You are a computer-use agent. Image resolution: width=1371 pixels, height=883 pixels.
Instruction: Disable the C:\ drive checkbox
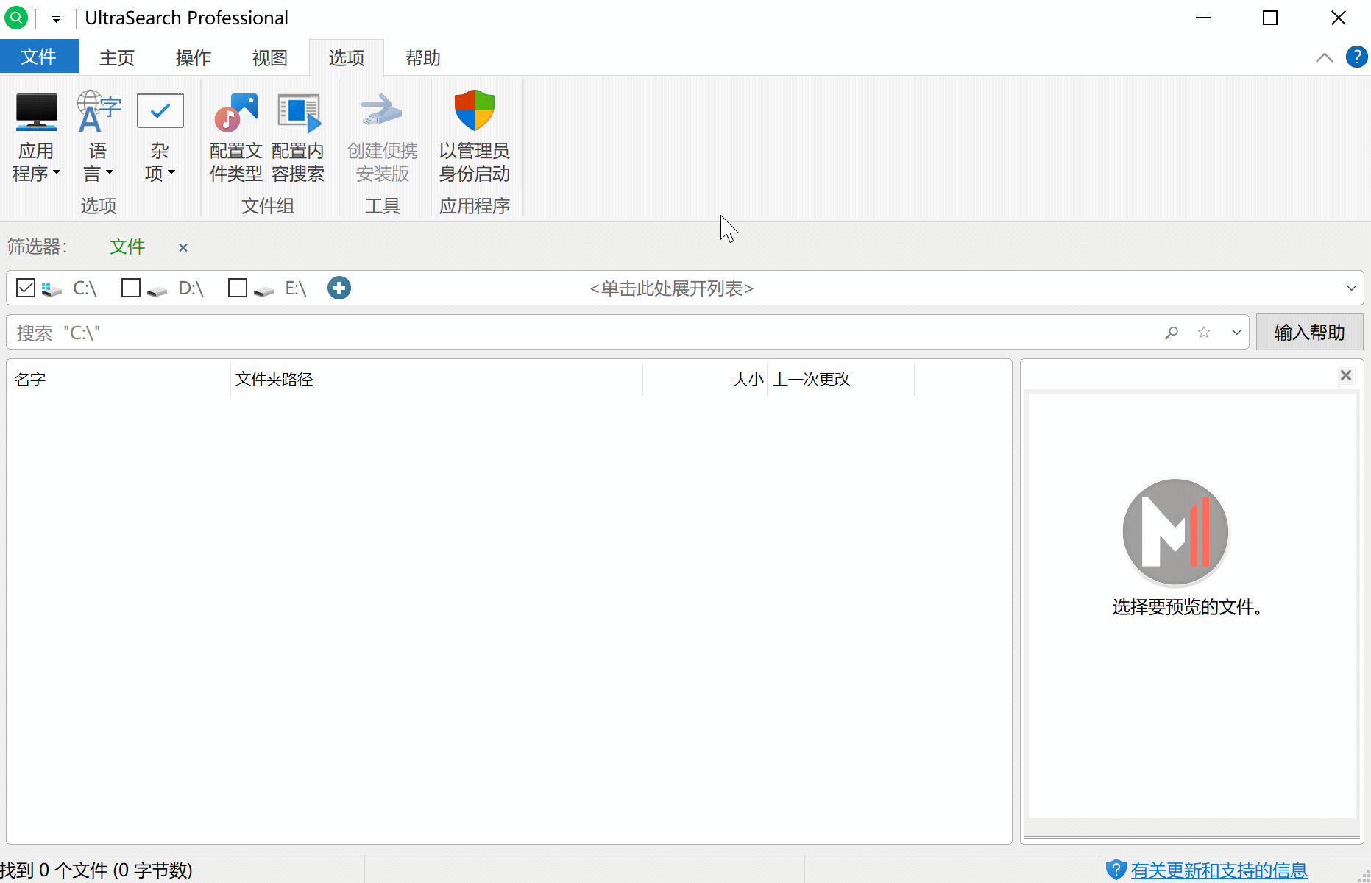(26, 288)
